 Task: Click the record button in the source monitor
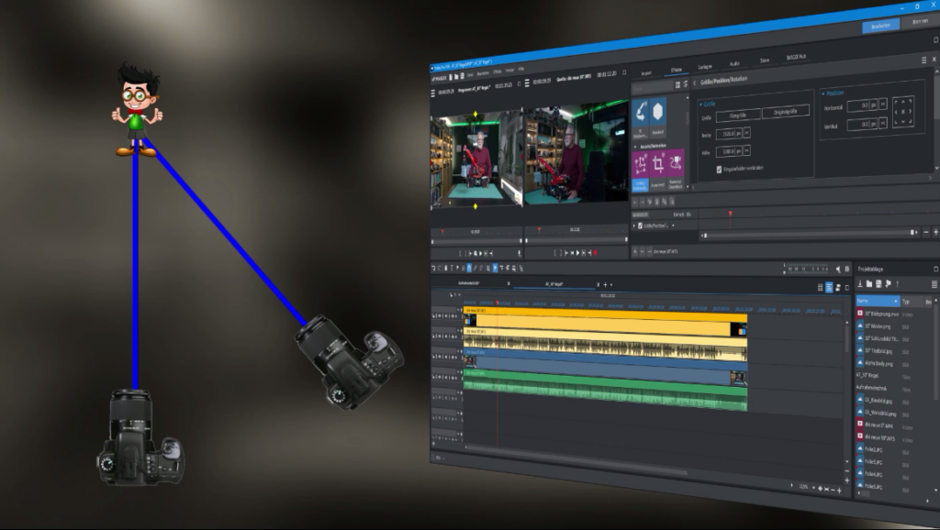point(595,253)
